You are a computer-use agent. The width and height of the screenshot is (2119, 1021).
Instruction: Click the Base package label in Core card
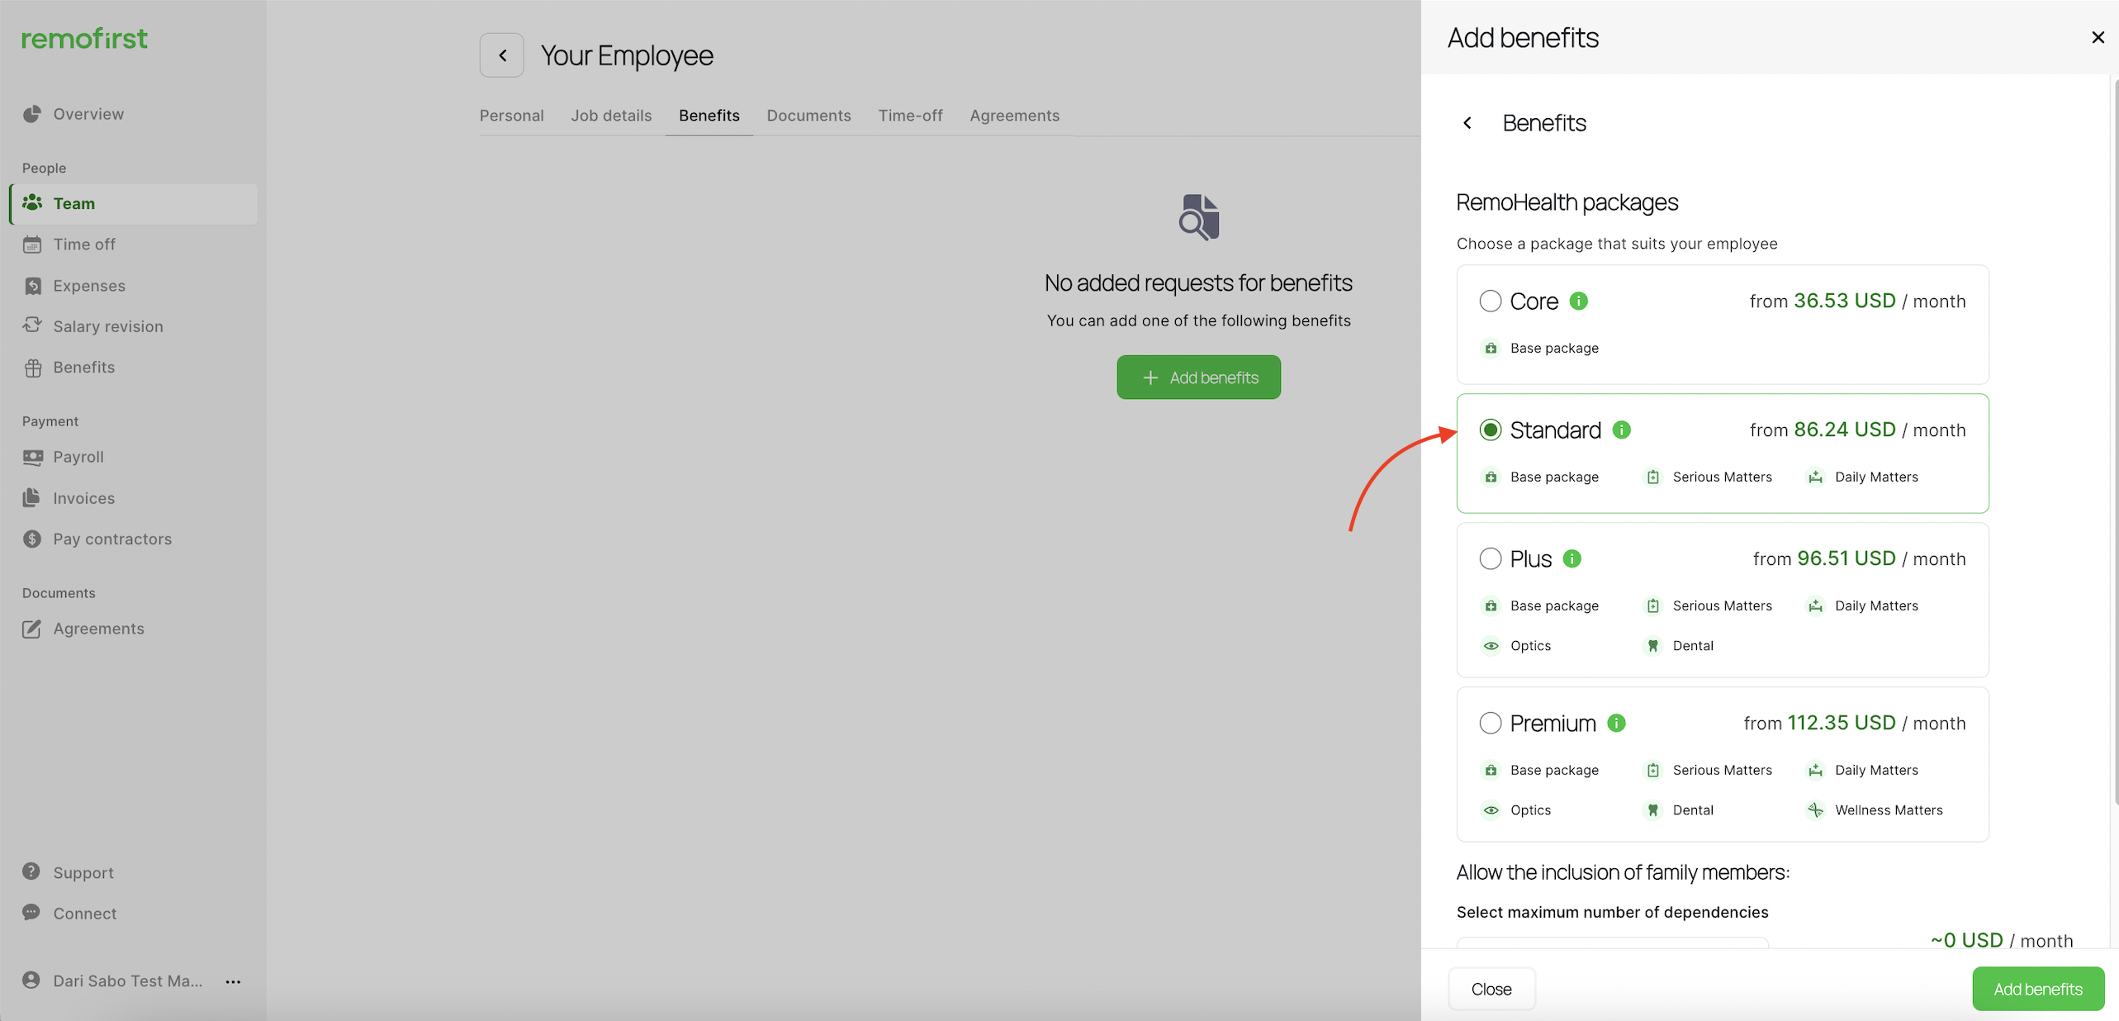[x=1554, y=349]
